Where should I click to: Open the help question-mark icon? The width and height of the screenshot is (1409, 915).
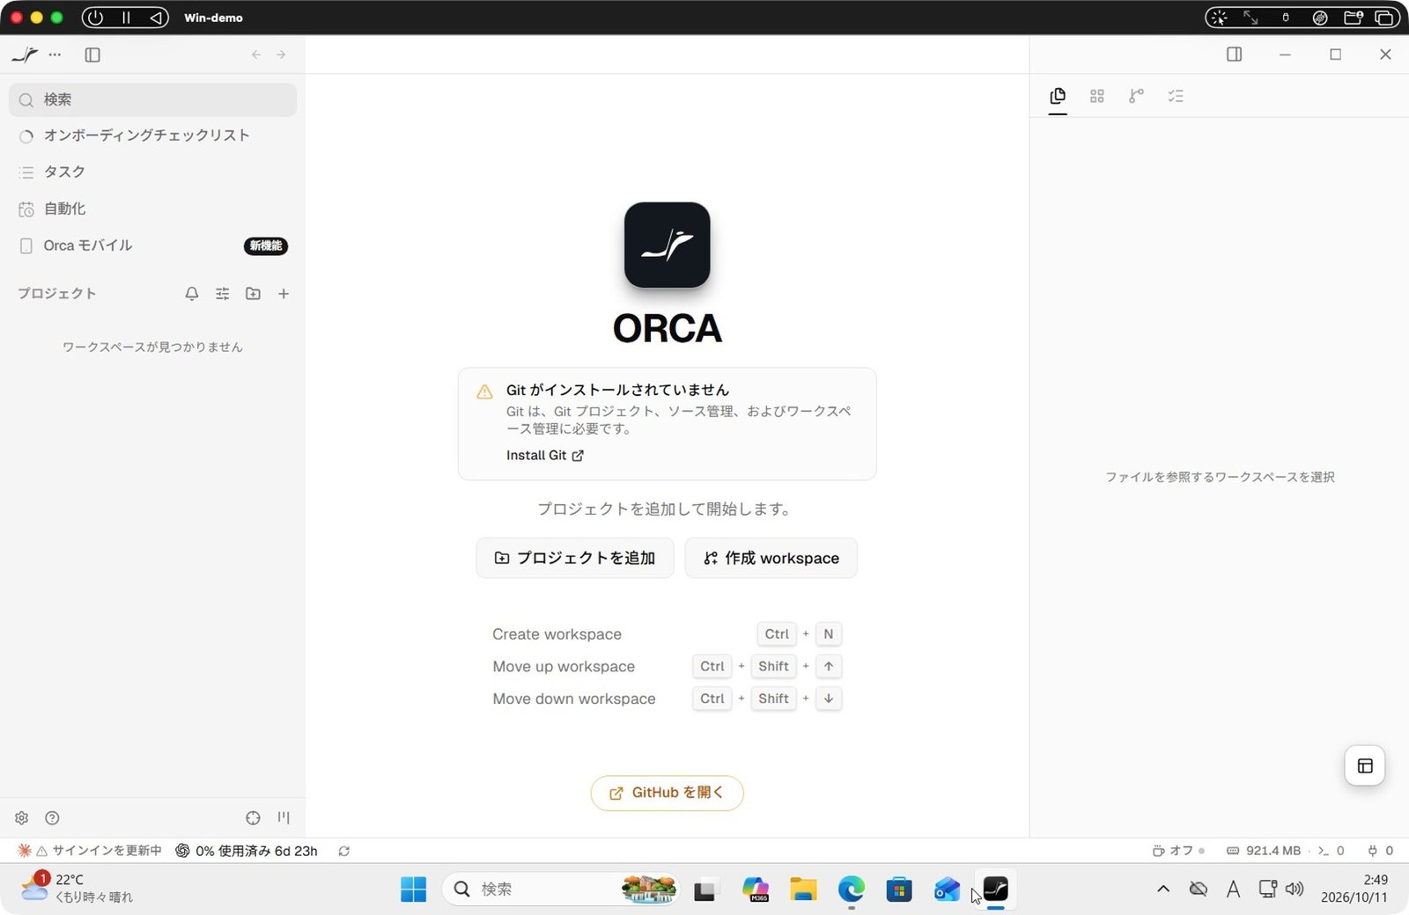pyautogui.click(x=52, y=817)
